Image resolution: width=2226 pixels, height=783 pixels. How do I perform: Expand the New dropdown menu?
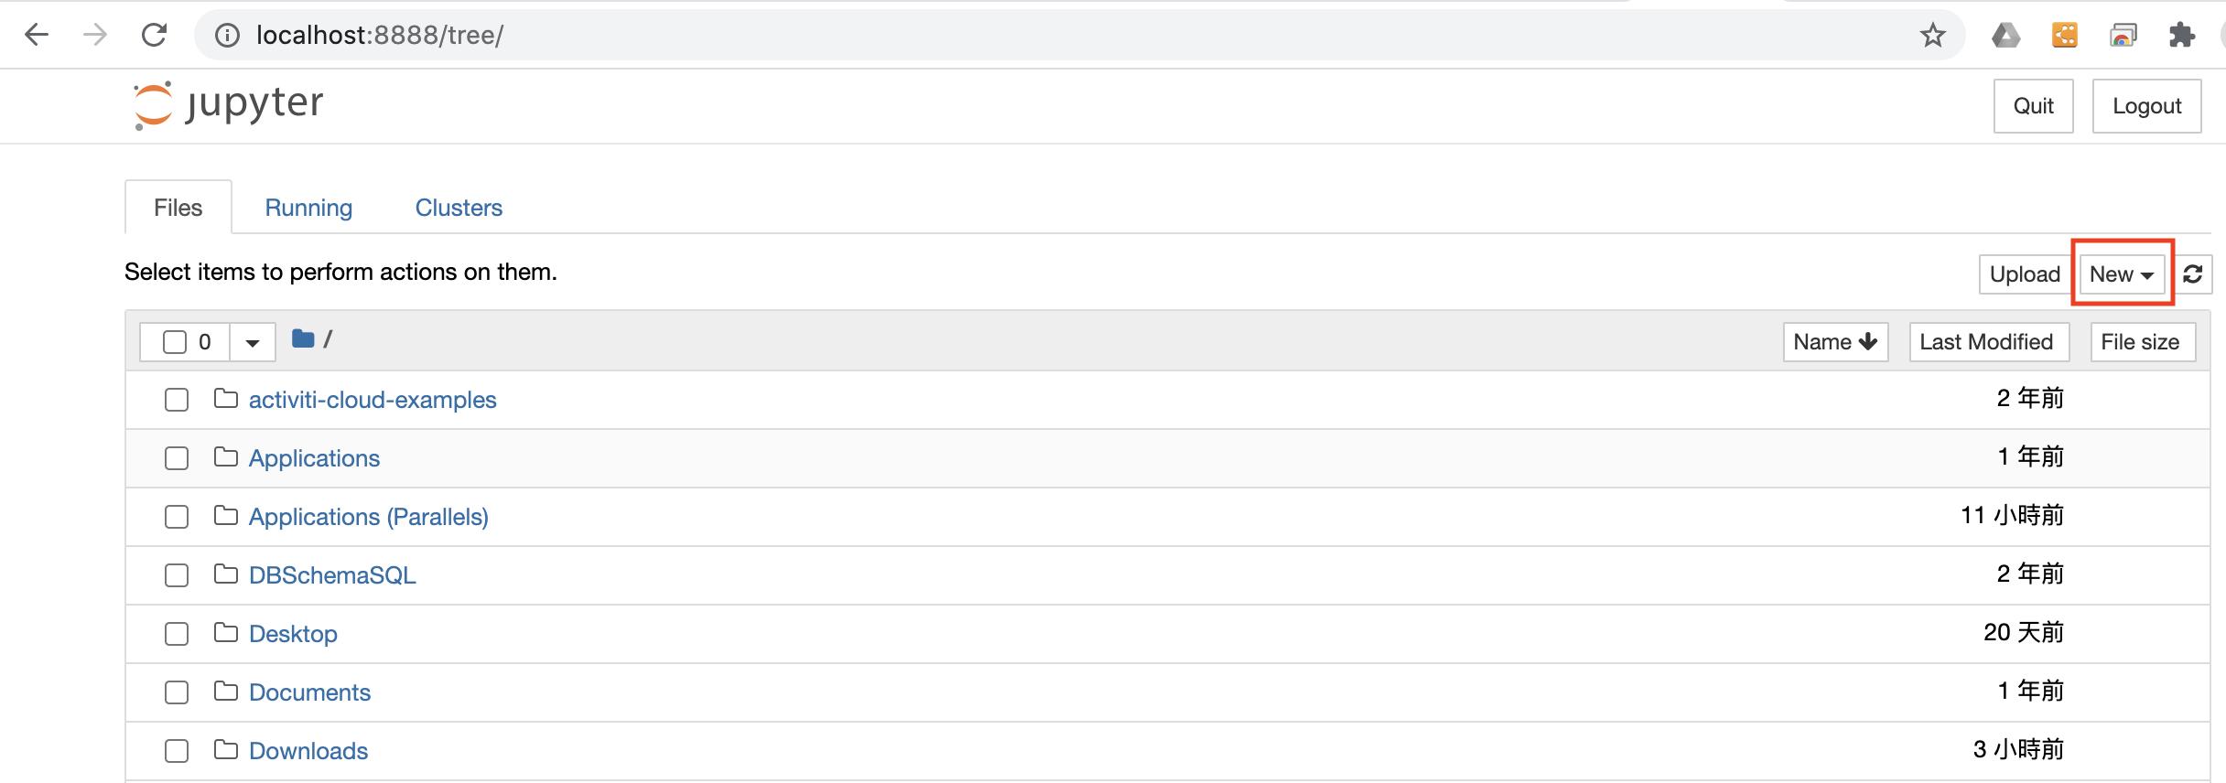2122,274
